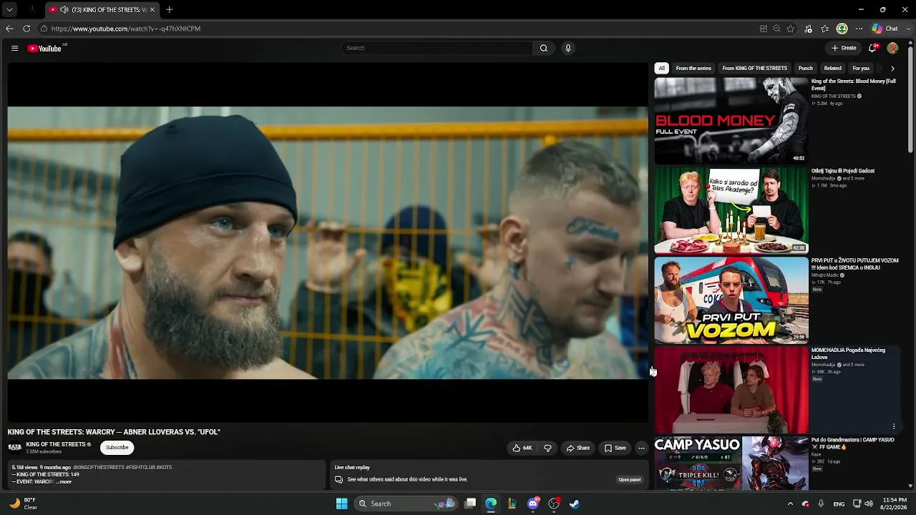Open Discord from the taskbar
916x515 pixels.
point(533,504)
